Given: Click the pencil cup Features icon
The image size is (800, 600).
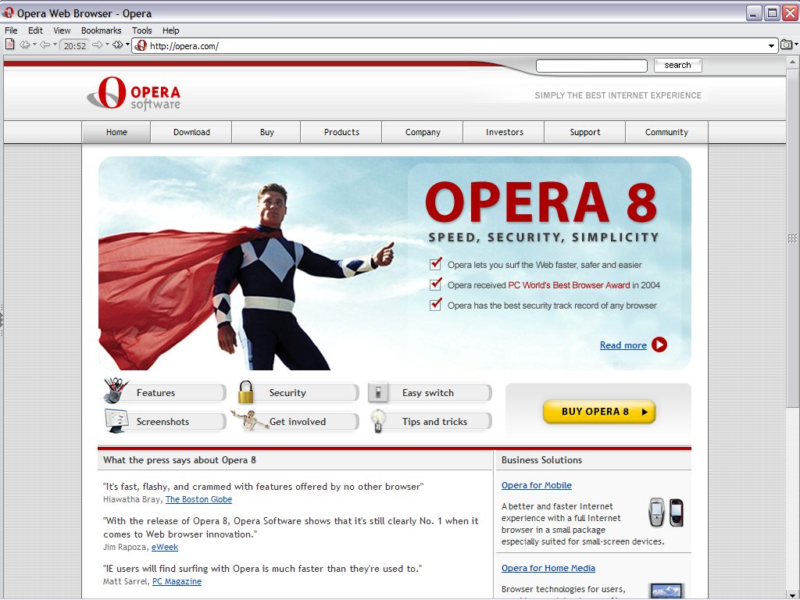Looking at the screenshot, I should (x=116, y=391).
